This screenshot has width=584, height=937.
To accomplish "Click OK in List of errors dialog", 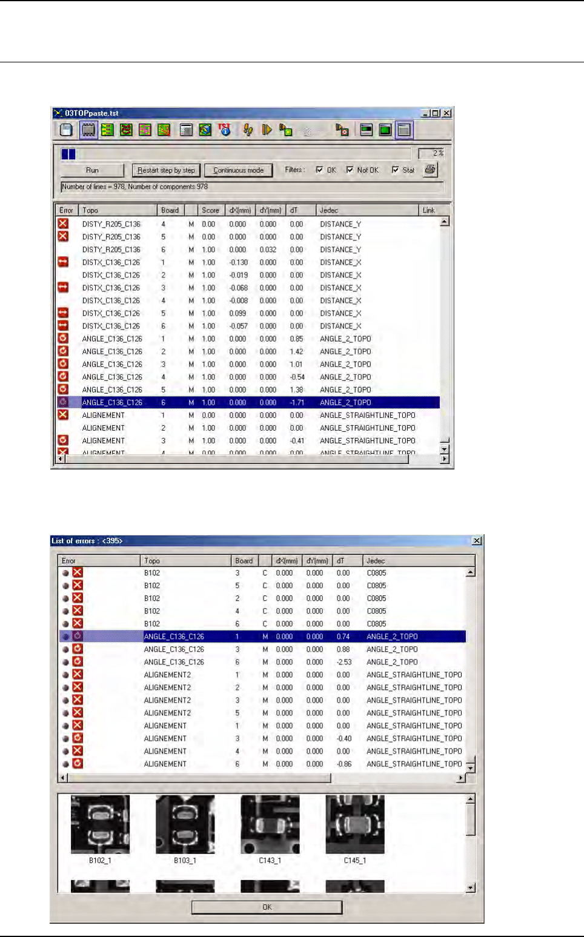I will 267,907.
